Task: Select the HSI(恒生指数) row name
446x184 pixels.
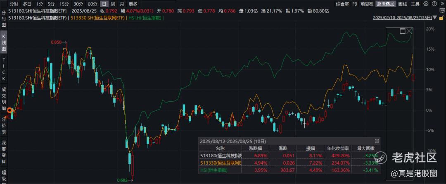Action: click(214, 170)
